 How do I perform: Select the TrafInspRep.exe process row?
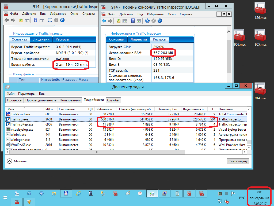tap(126, 124)
